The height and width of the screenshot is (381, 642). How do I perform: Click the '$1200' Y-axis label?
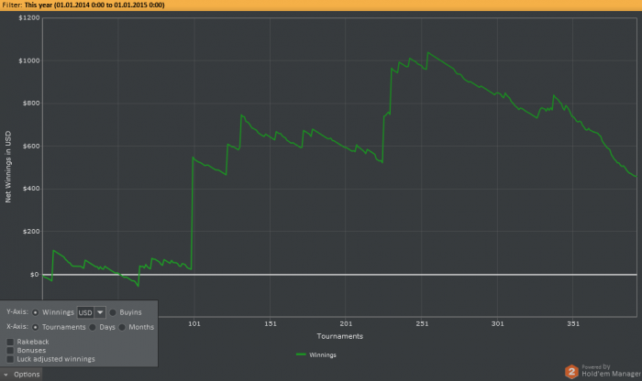29,17
